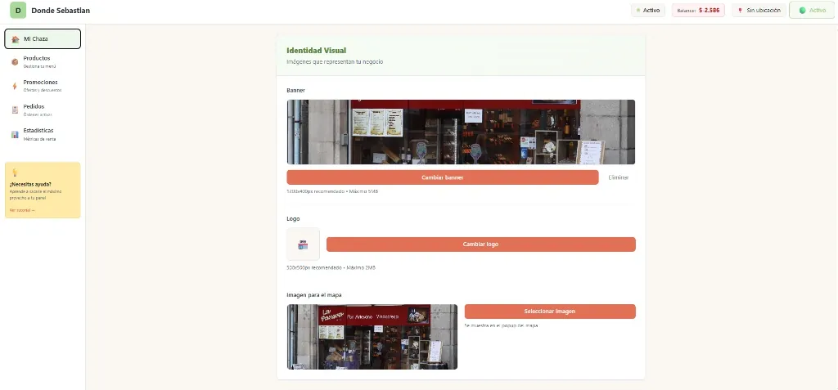
Task: Open Promociones in the sidebar
Action: [43, 86]
